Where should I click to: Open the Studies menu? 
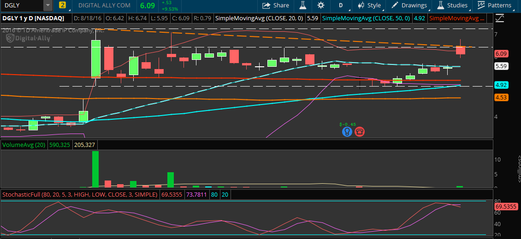click(x=452, y=6)
